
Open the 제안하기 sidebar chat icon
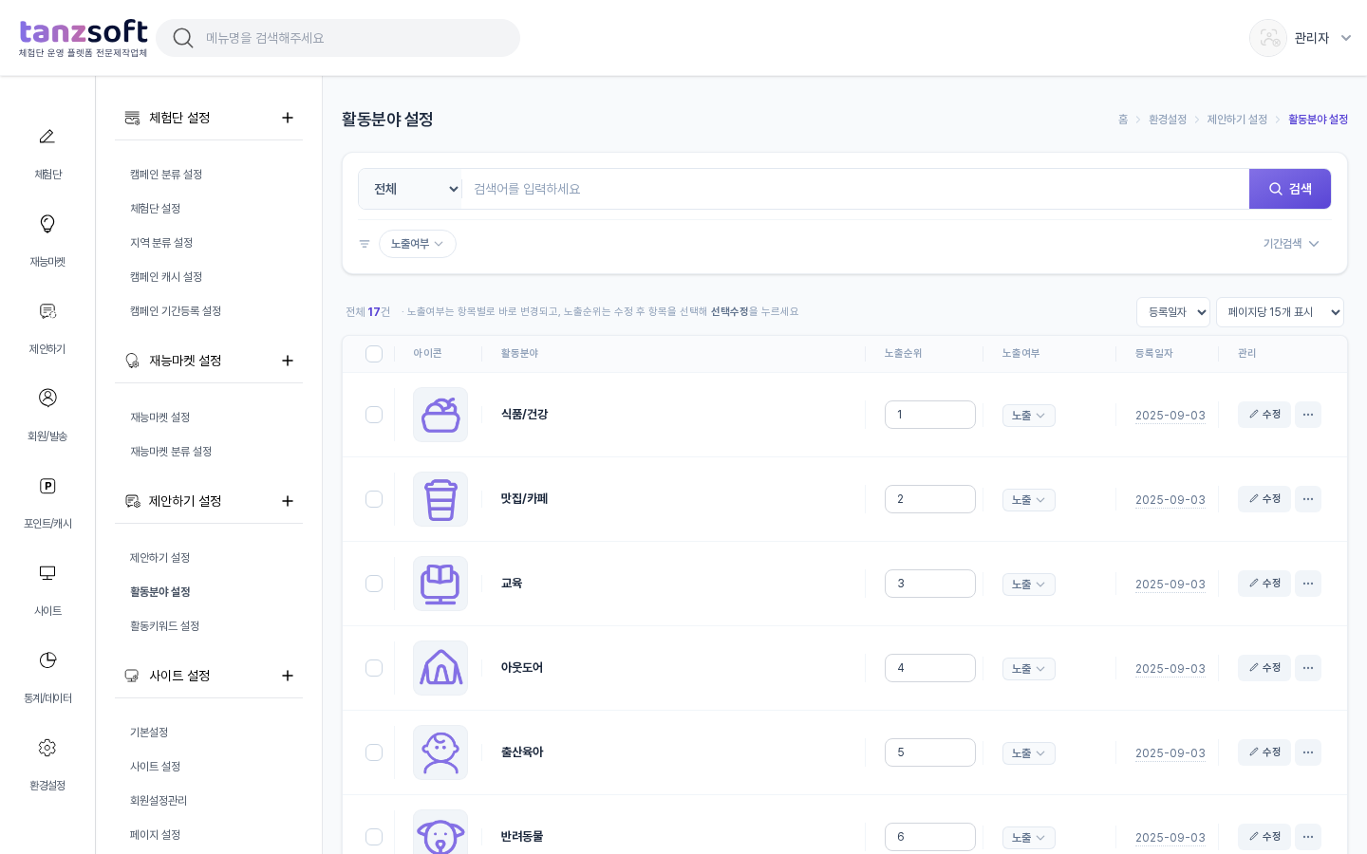[47, 311]
